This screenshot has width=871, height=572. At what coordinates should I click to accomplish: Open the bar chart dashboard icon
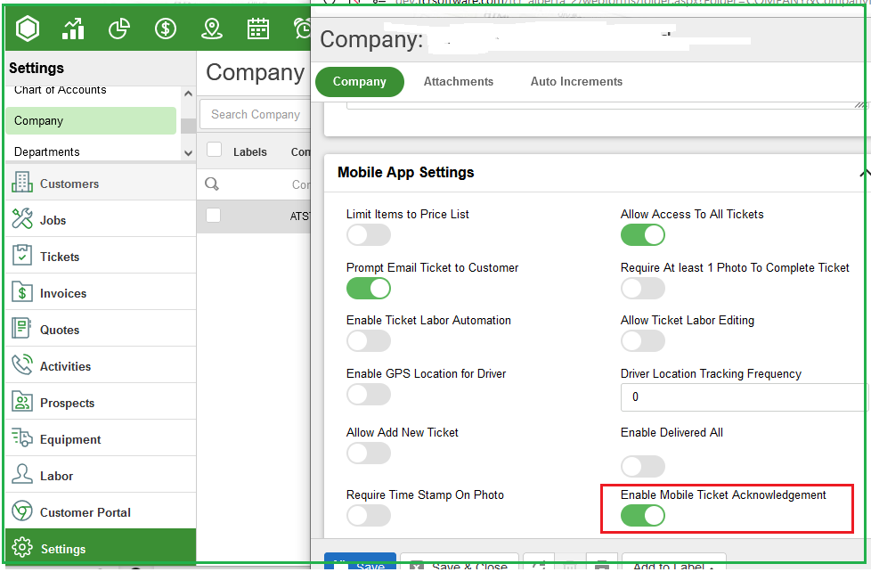pos(73,29)
